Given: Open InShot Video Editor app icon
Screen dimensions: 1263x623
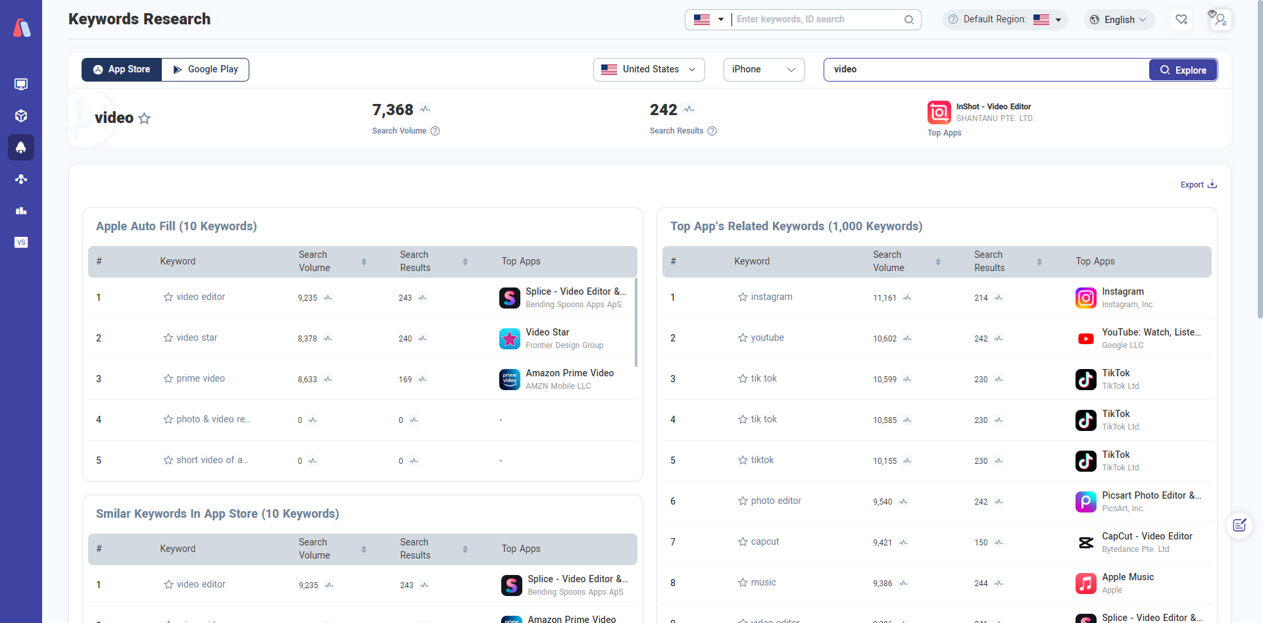Looking at the screenshot, I should [x=939, y=112].
